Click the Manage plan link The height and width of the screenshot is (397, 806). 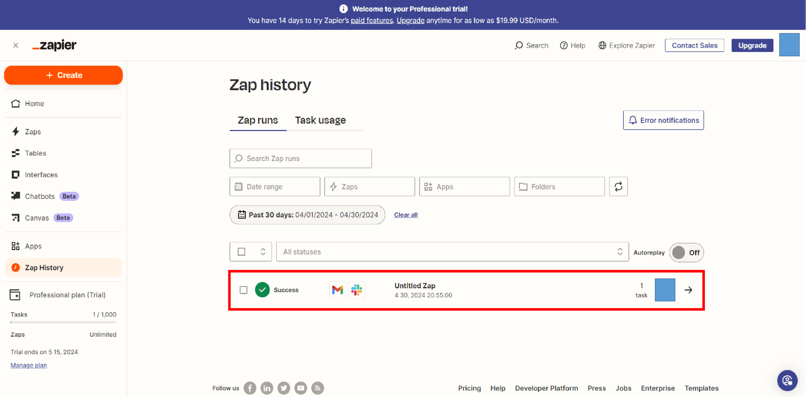[29, 365]
